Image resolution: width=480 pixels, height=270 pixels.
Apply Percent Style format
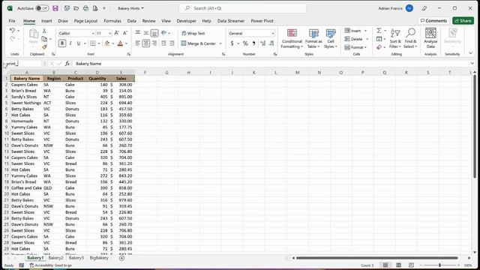click(245, 43)
